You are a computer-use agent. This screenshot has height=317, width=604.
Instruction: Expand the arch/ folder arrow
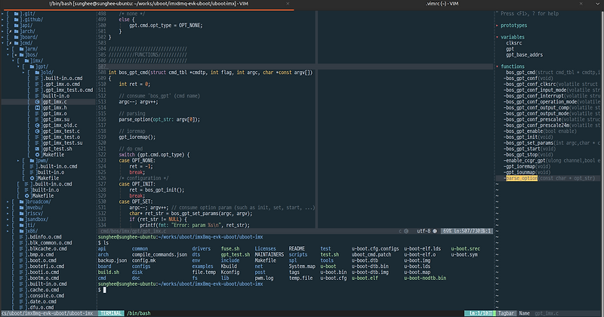point(3,32)
